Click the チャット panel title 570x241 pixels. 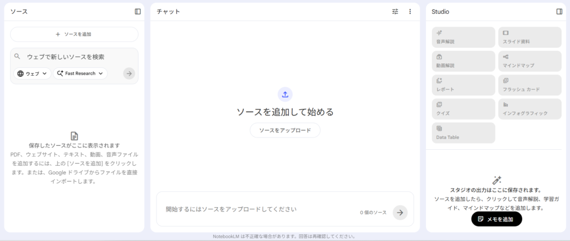click(x=168, y=12)
